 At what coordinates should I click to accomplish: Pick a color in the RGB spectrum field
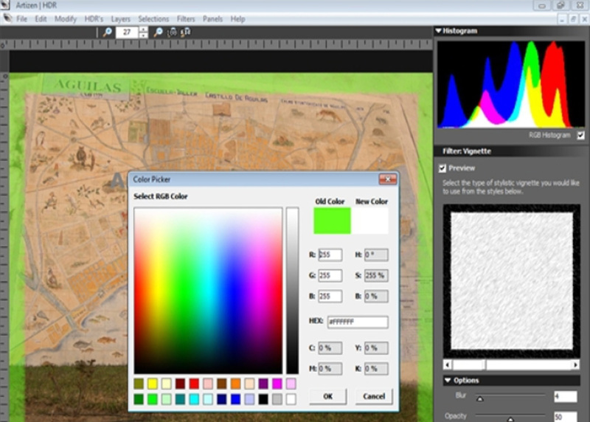(x=208, y=291)
